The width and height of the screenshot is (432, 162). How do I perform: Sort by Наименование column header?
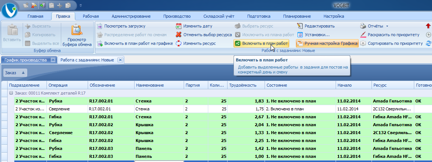tap(159, 85)
